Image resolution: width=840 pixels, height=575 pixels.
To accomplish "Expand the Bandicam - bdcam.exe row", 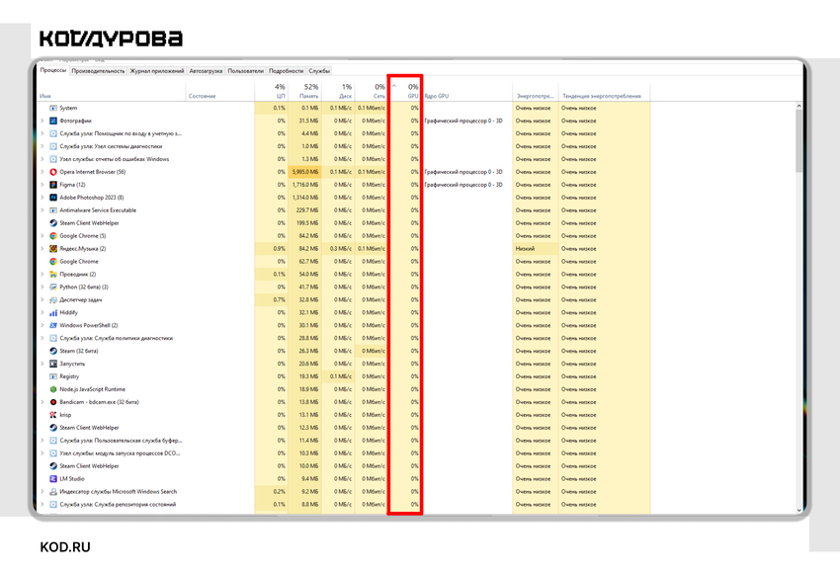I will (x=42, y=402).
